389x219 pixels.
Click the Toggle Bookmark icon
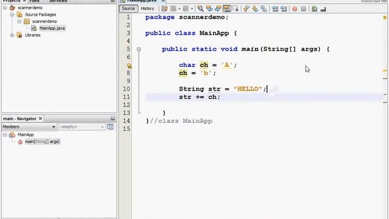coord(264,9)
